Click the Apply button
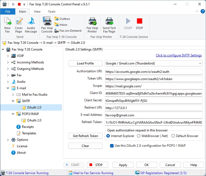The width and height of the screenshot is (206, 176). coord(123,165)
